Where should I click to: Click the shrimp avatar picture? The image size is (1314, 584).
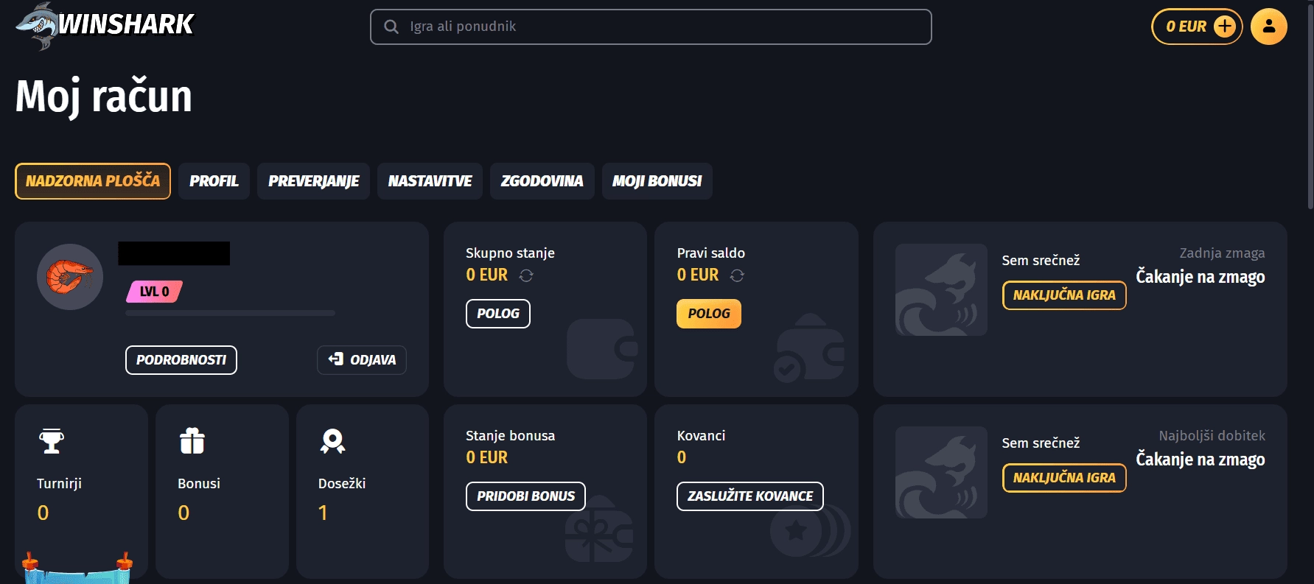coord(70,277)
